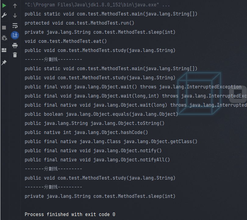247x220 pixels.
Task: Click the restore layout icon
Action: [4, 50]
